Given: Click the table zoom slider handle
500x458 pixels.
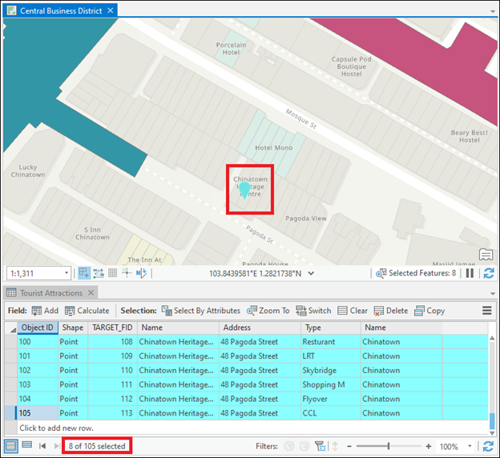Looking at the screenshot, I should [x=389, y=446].
